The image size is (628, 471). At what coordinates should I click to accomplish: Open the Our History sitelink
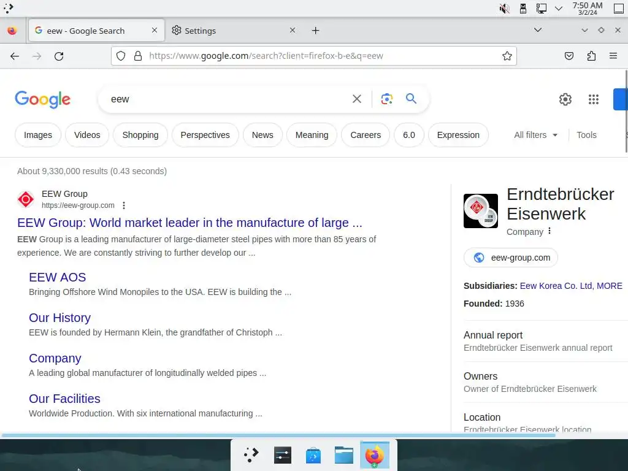pyautogui.click(x=59, y=318)
